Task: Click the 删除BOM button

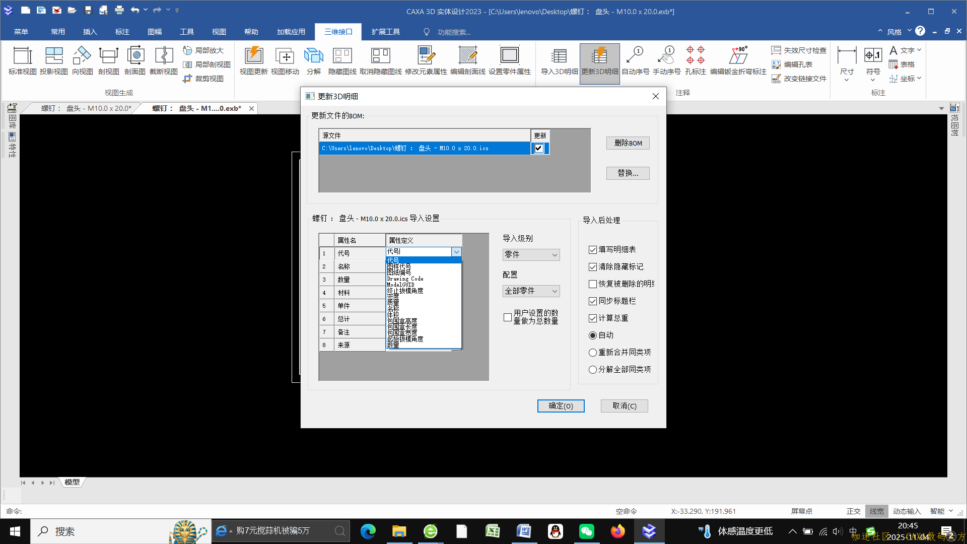Action: point(628,143)
